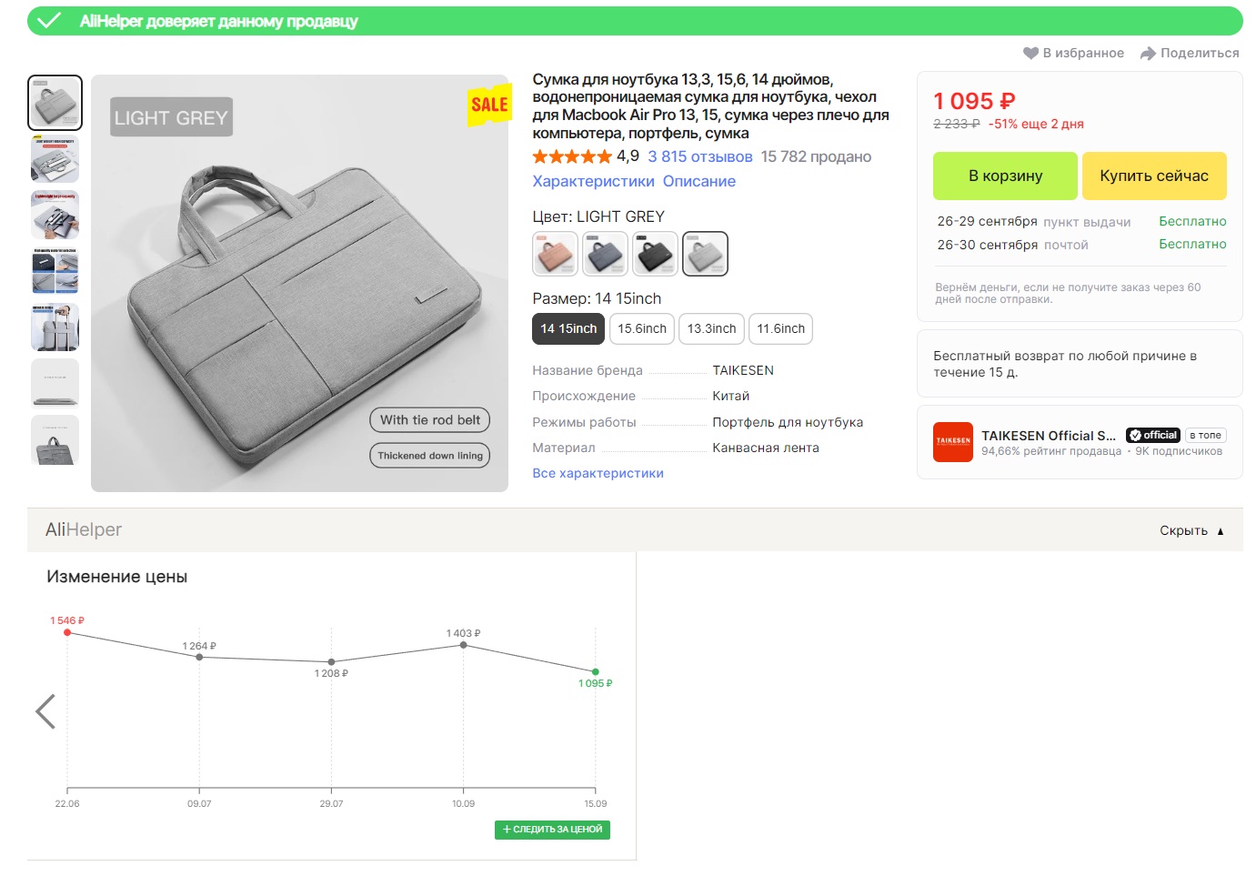
Task: Select the 11.6inch size option
Action: pos(780,328)
